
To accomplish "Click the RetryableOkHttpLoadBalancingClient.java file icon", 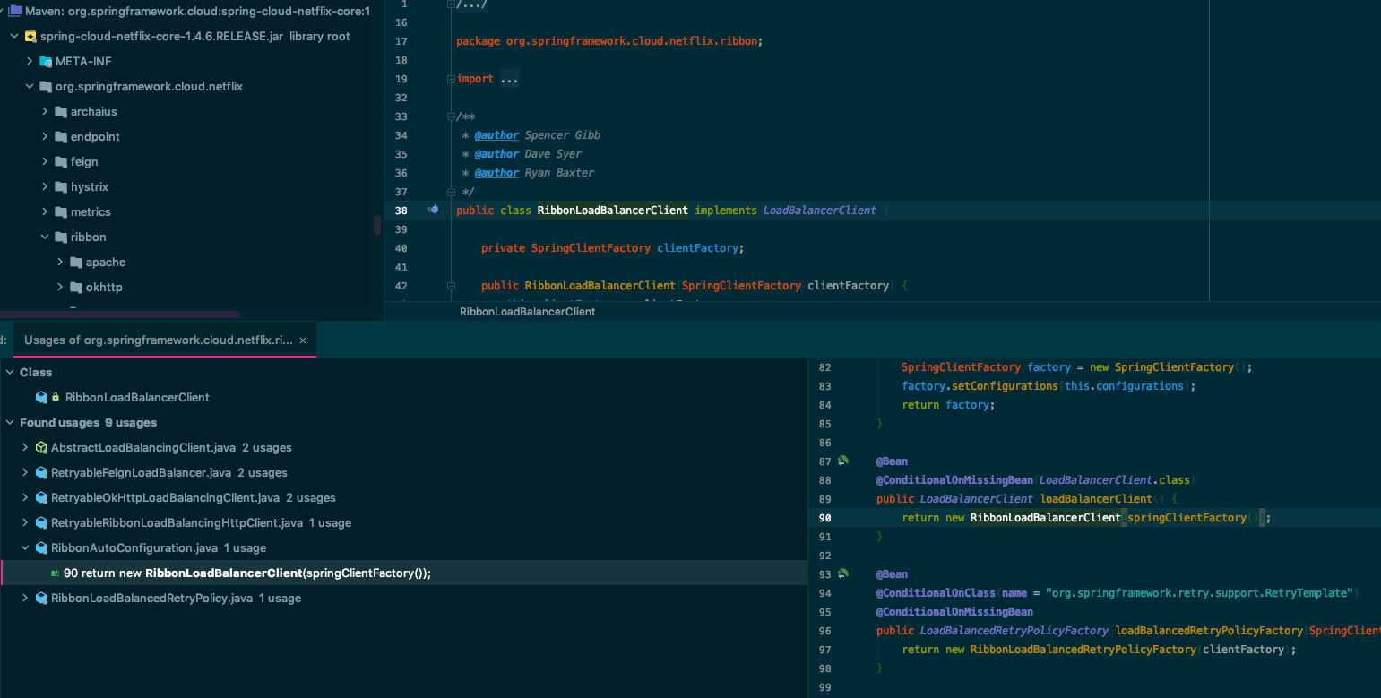I will point(41,497).
